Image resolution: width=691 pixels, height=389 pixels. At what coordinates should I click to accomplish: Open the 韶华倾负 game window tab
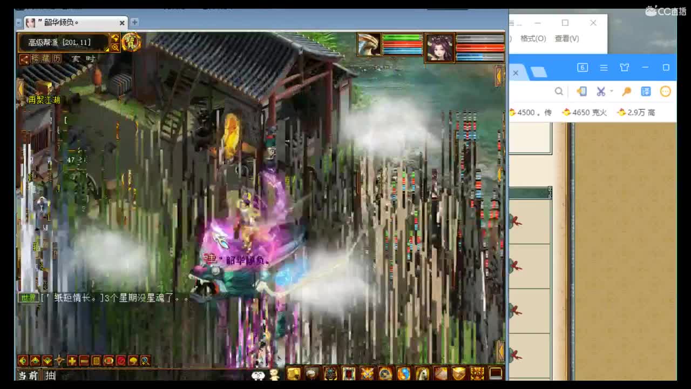point(76,23)
